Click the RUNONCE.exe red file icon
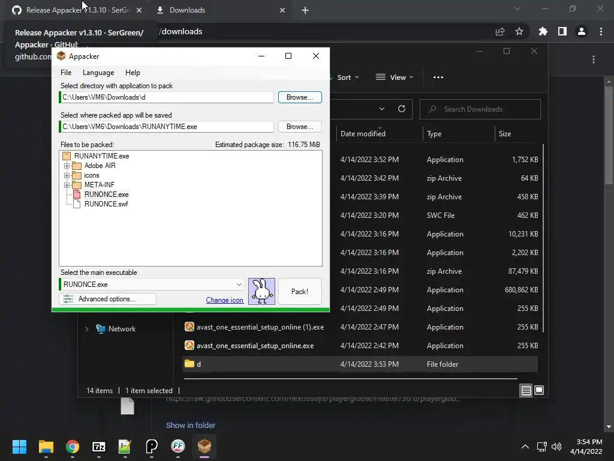This screenshot has height=461, width=614. tap(77, 194)
